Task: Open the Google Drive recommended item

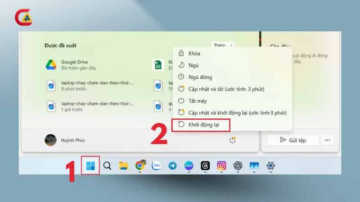Action: 90,65
